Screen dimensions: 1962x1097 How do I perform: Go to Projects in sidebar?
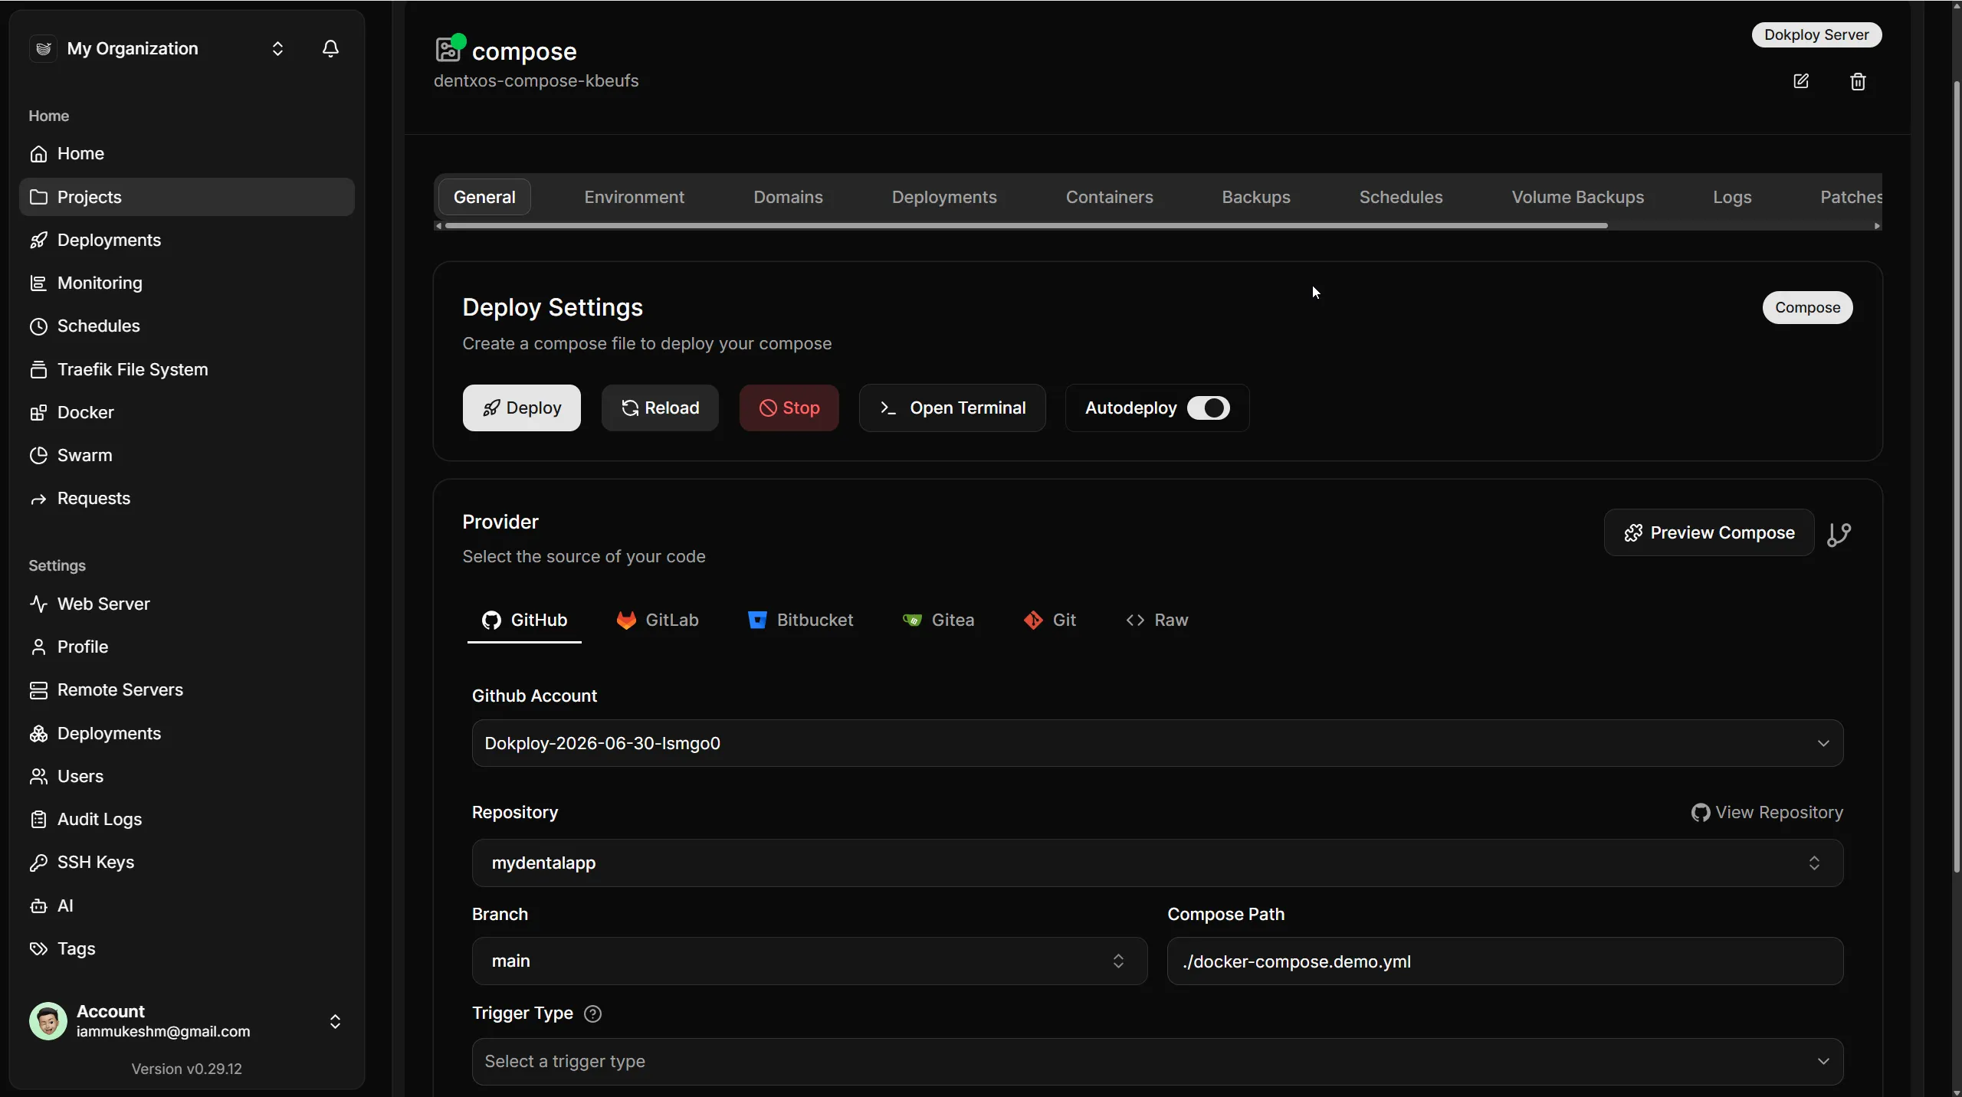click(x=187, y=197)
